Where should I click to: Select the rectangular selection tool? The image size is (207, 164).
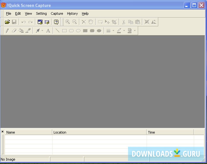(x=100, y=22)
